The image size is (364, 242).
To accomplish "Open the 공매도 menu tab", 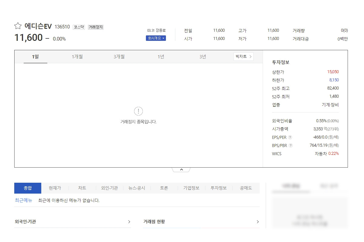I will (246, 188).
